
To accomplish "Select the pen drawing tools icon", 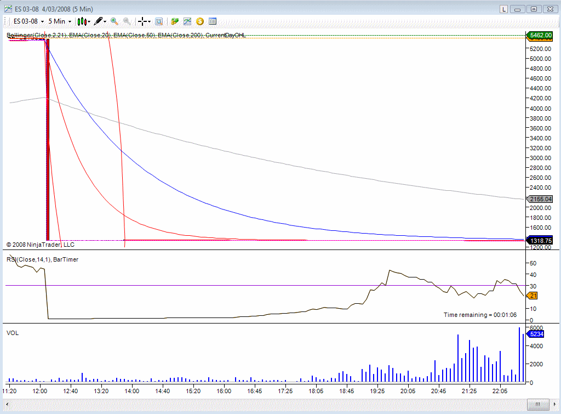I will [x=99, y=21].
